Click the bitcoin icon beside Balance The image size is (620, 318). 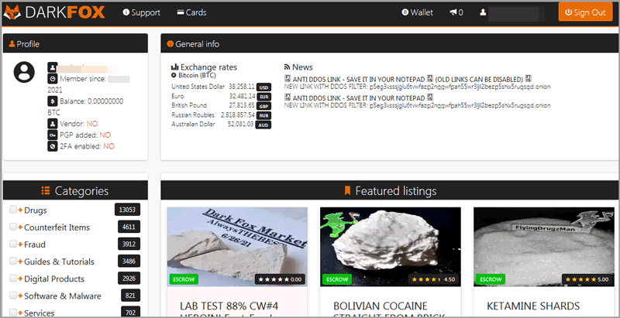click(53, 101)
